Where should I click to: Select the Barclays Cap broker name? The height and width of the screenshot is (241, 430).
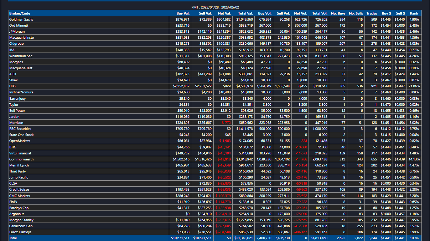pos(19,208)
